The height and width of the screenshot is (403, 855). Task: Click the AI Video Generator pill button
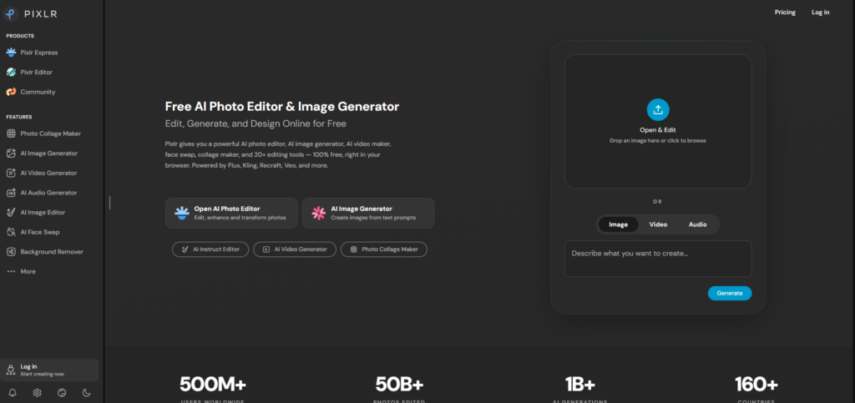295,249
